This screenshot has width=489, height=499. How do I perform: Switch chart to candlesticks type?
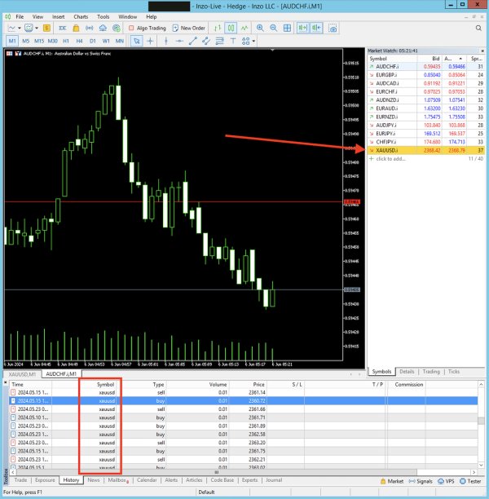tap(231, 28)
